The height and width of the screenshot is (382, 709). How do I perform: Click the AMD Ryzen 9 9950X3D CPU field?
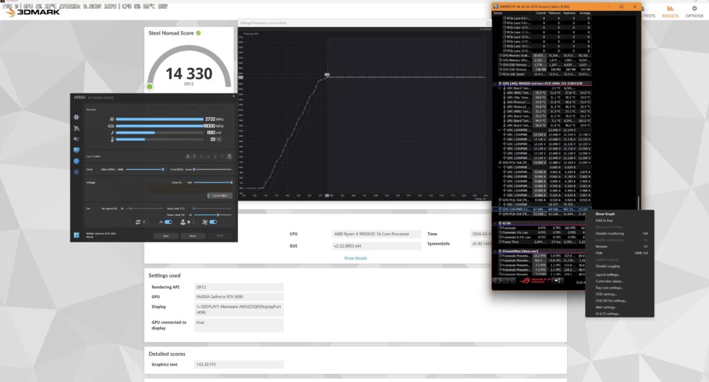coord(376,234)
